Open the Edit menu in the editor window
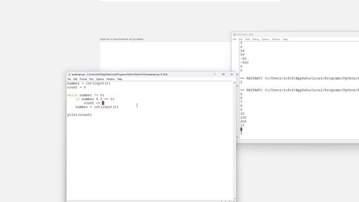 coord(75,79)
